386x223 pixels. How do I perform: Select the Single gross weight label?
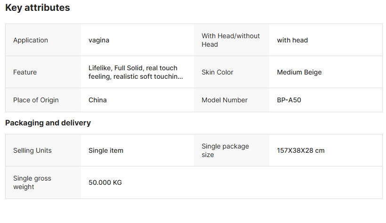(32, 182)
